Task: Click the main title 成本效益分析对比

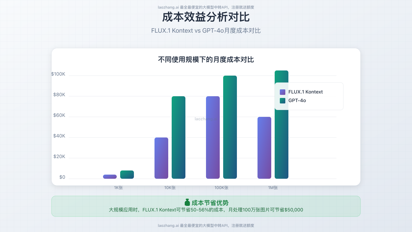Action: (x=206, y=17)
